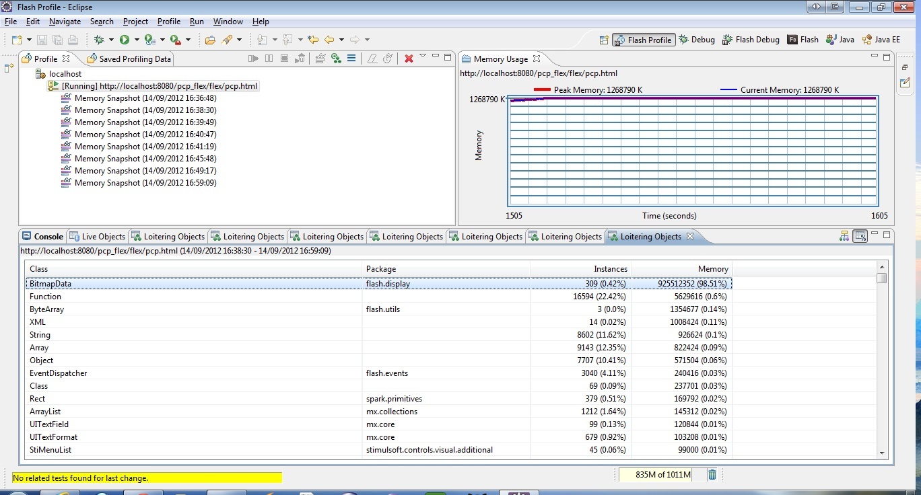Click the Open folder toolbar icon
This screenshot has height=495, width=921.
[x=210, y=40]
